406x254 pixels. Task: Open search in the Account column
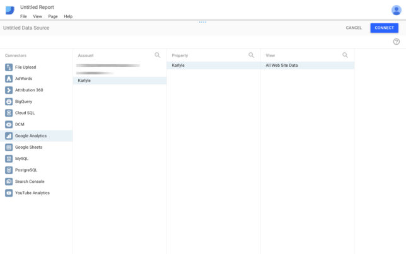pos(158,55)
